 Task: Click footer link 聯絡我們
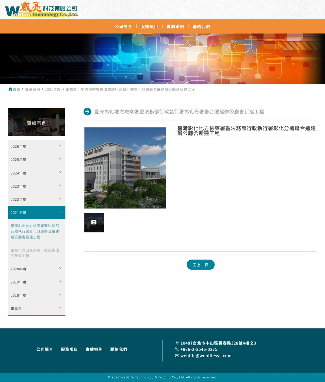pyautogui.click(x=119, y=349)
